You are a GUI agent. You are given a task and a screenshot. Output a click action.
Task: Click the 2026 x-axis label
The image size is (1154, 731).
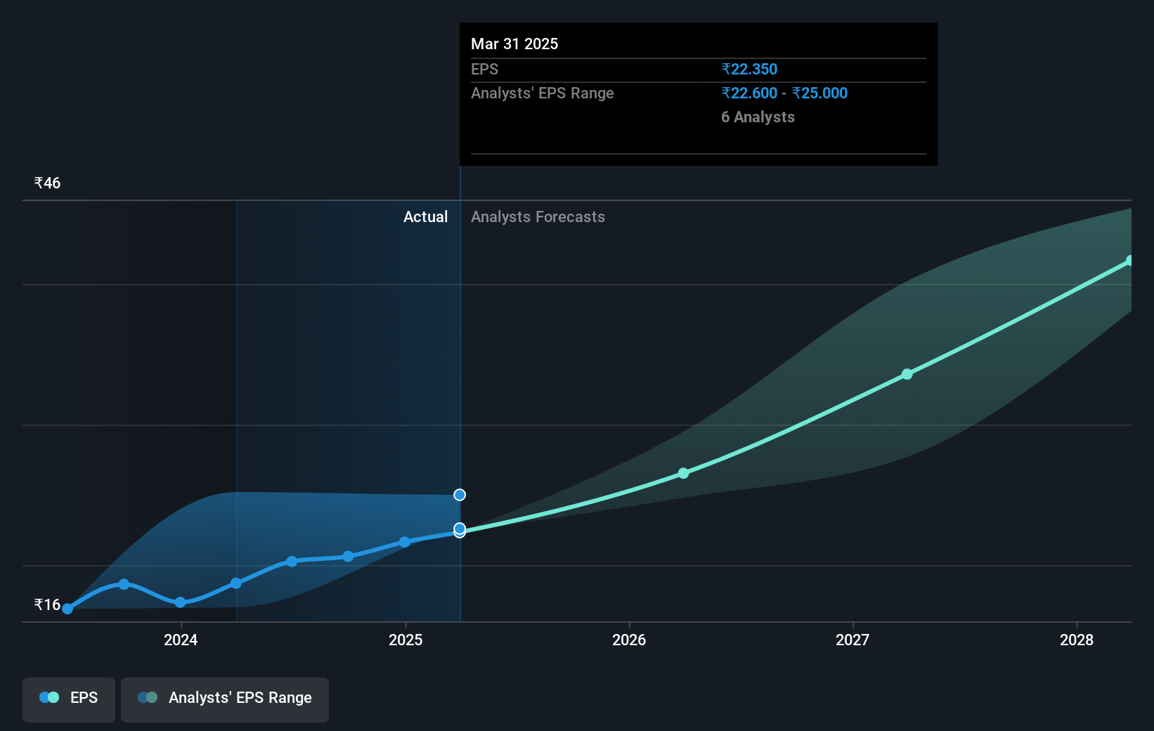(x=629, y=640)
